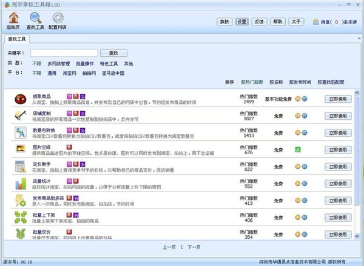Click the red platform badge beside 批量改价
The image size is (364, 266).
tap(69, 232)
